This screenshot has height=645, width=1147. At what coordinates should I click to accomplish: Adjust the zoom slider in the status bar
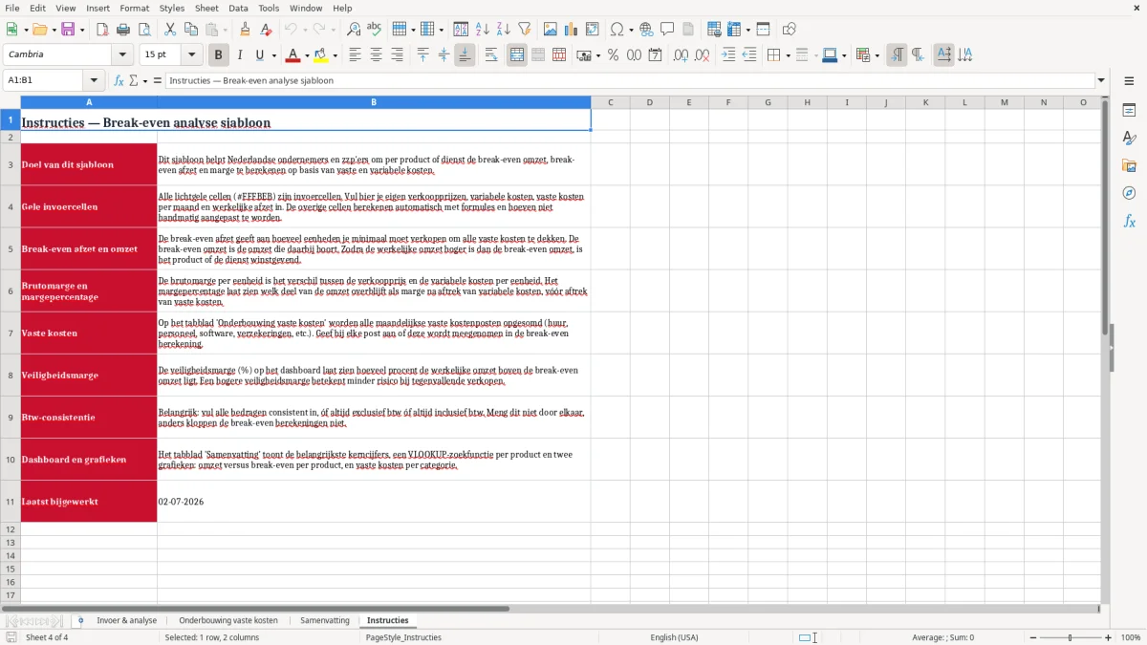[1070, 637]
